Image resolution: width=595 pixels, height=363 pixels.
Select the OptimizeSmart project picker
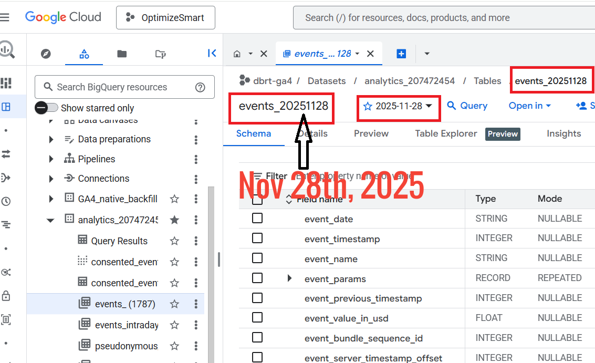(165, 18)
